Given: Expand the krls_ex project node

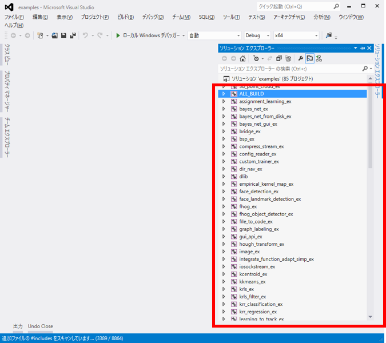Looking at the screenshot, I should coord(224,289).
